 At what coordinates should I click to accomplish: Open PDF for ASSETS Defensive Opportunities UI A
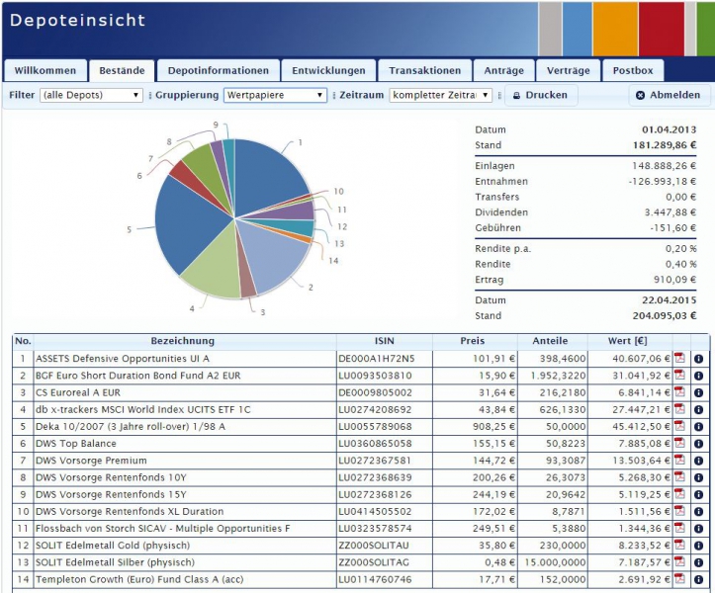click(679, 358)
